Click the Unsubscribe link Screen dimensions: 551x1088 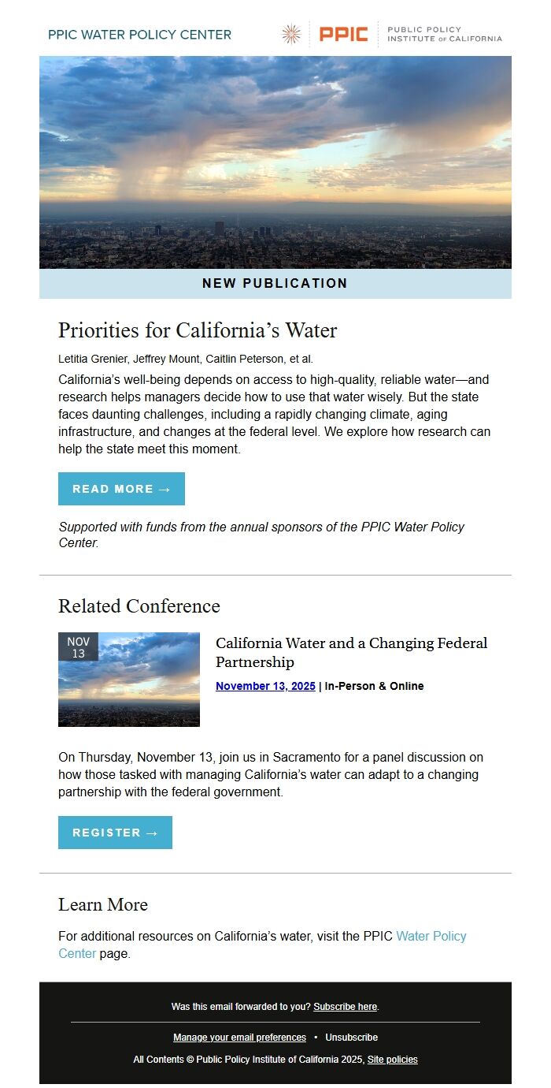tap(350, 1037)
